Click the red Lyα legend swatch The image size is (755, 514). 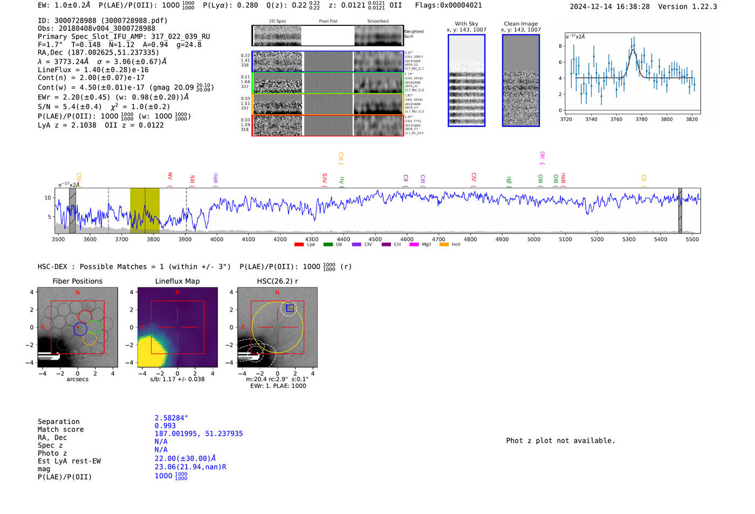click(299, 245)
